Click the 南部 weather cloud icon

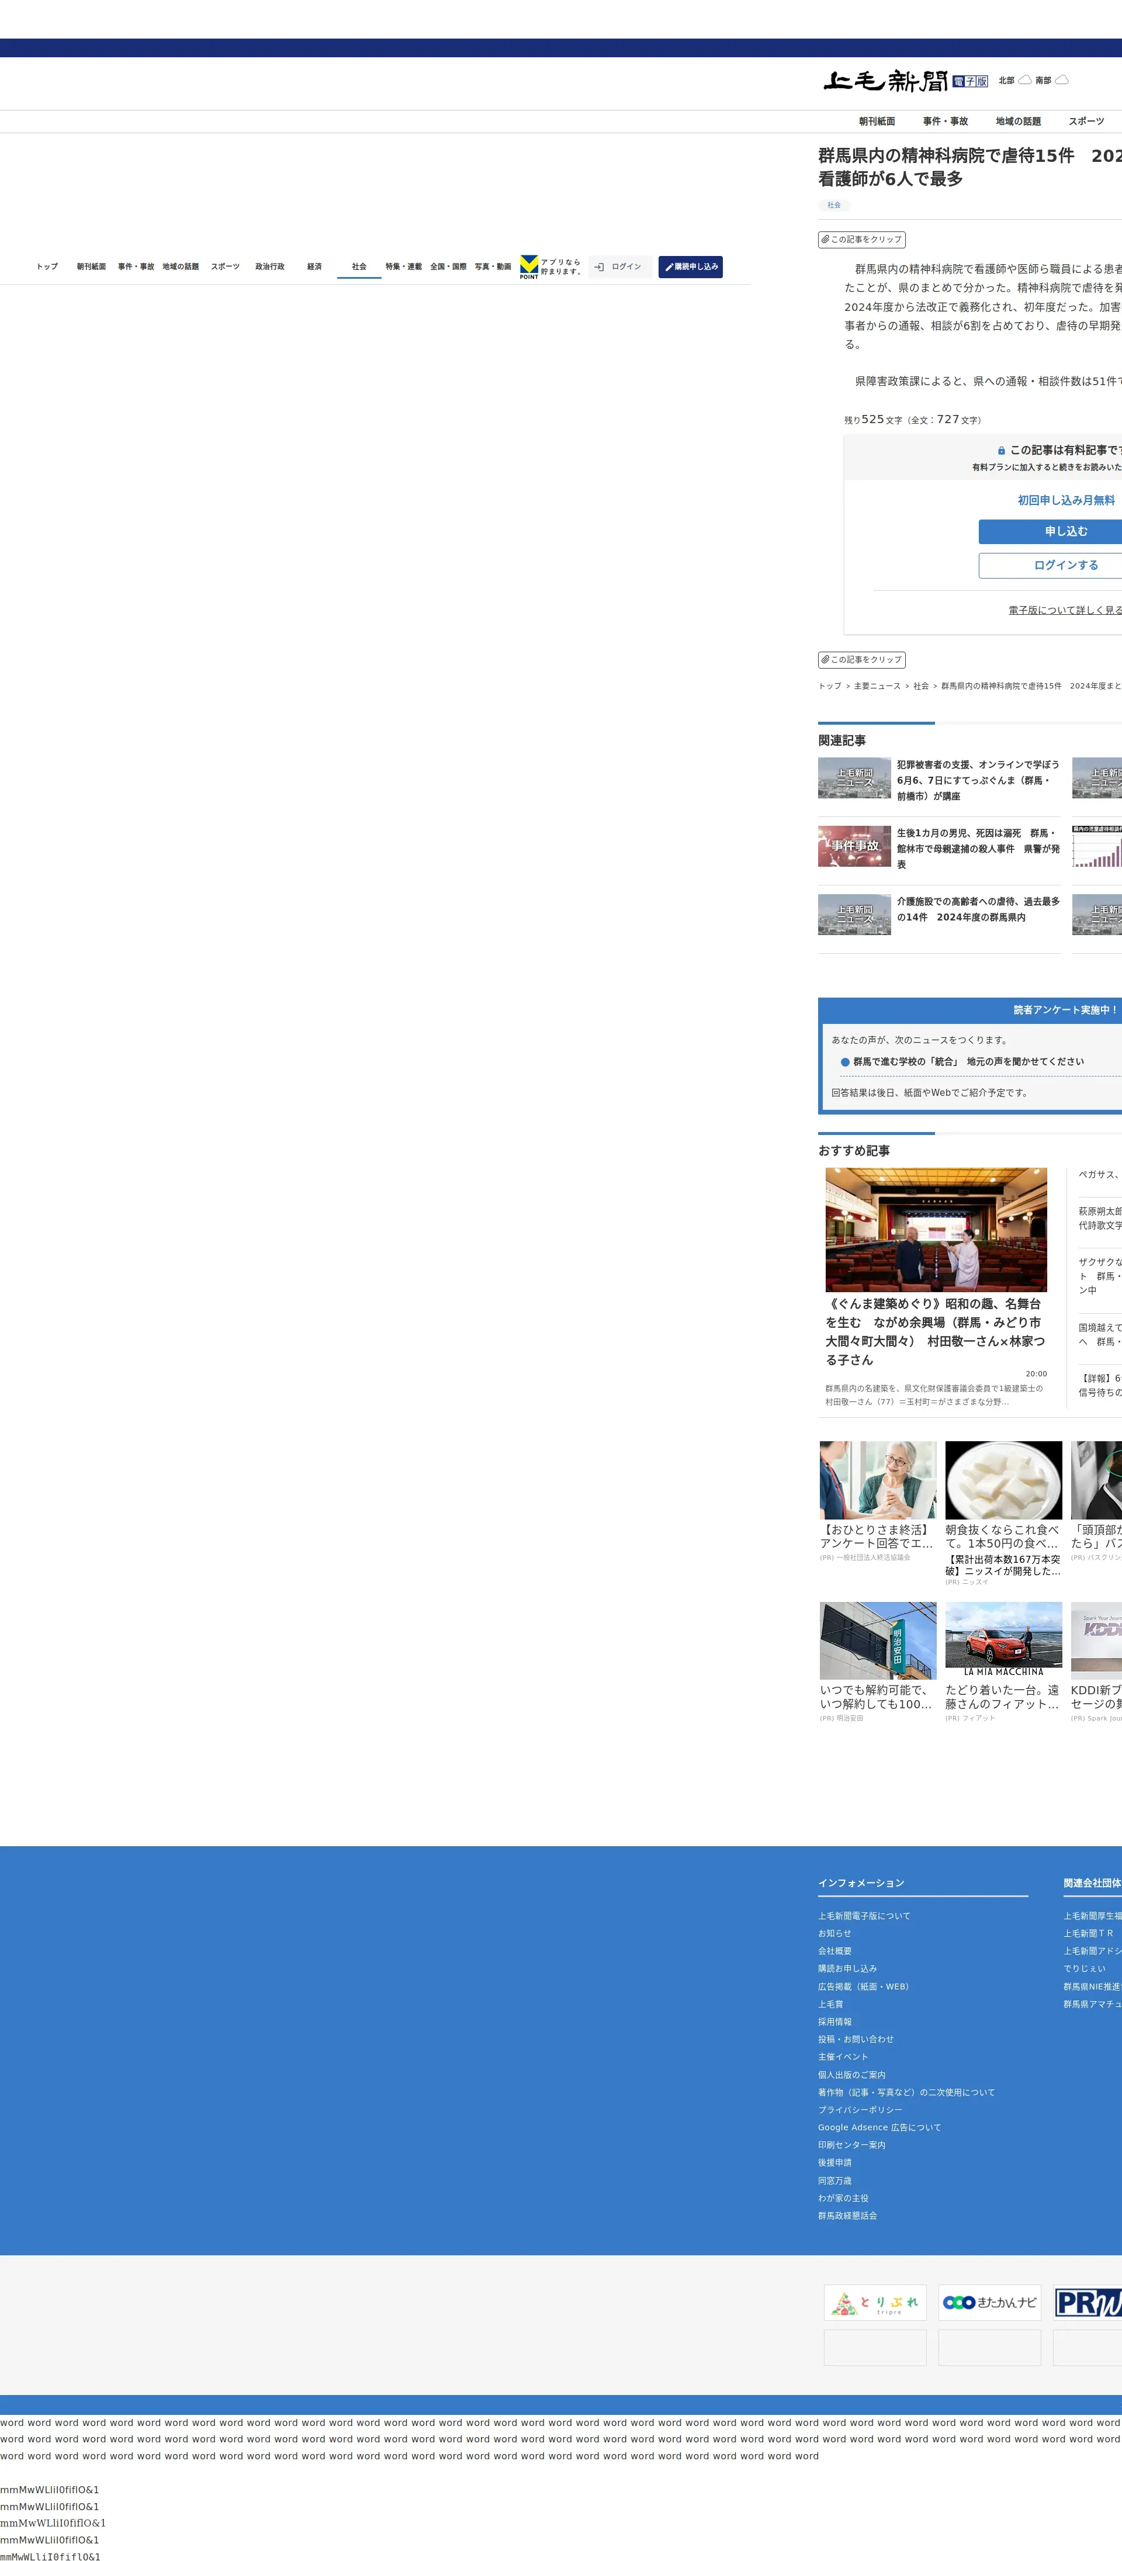click(x=1061, y=81)
